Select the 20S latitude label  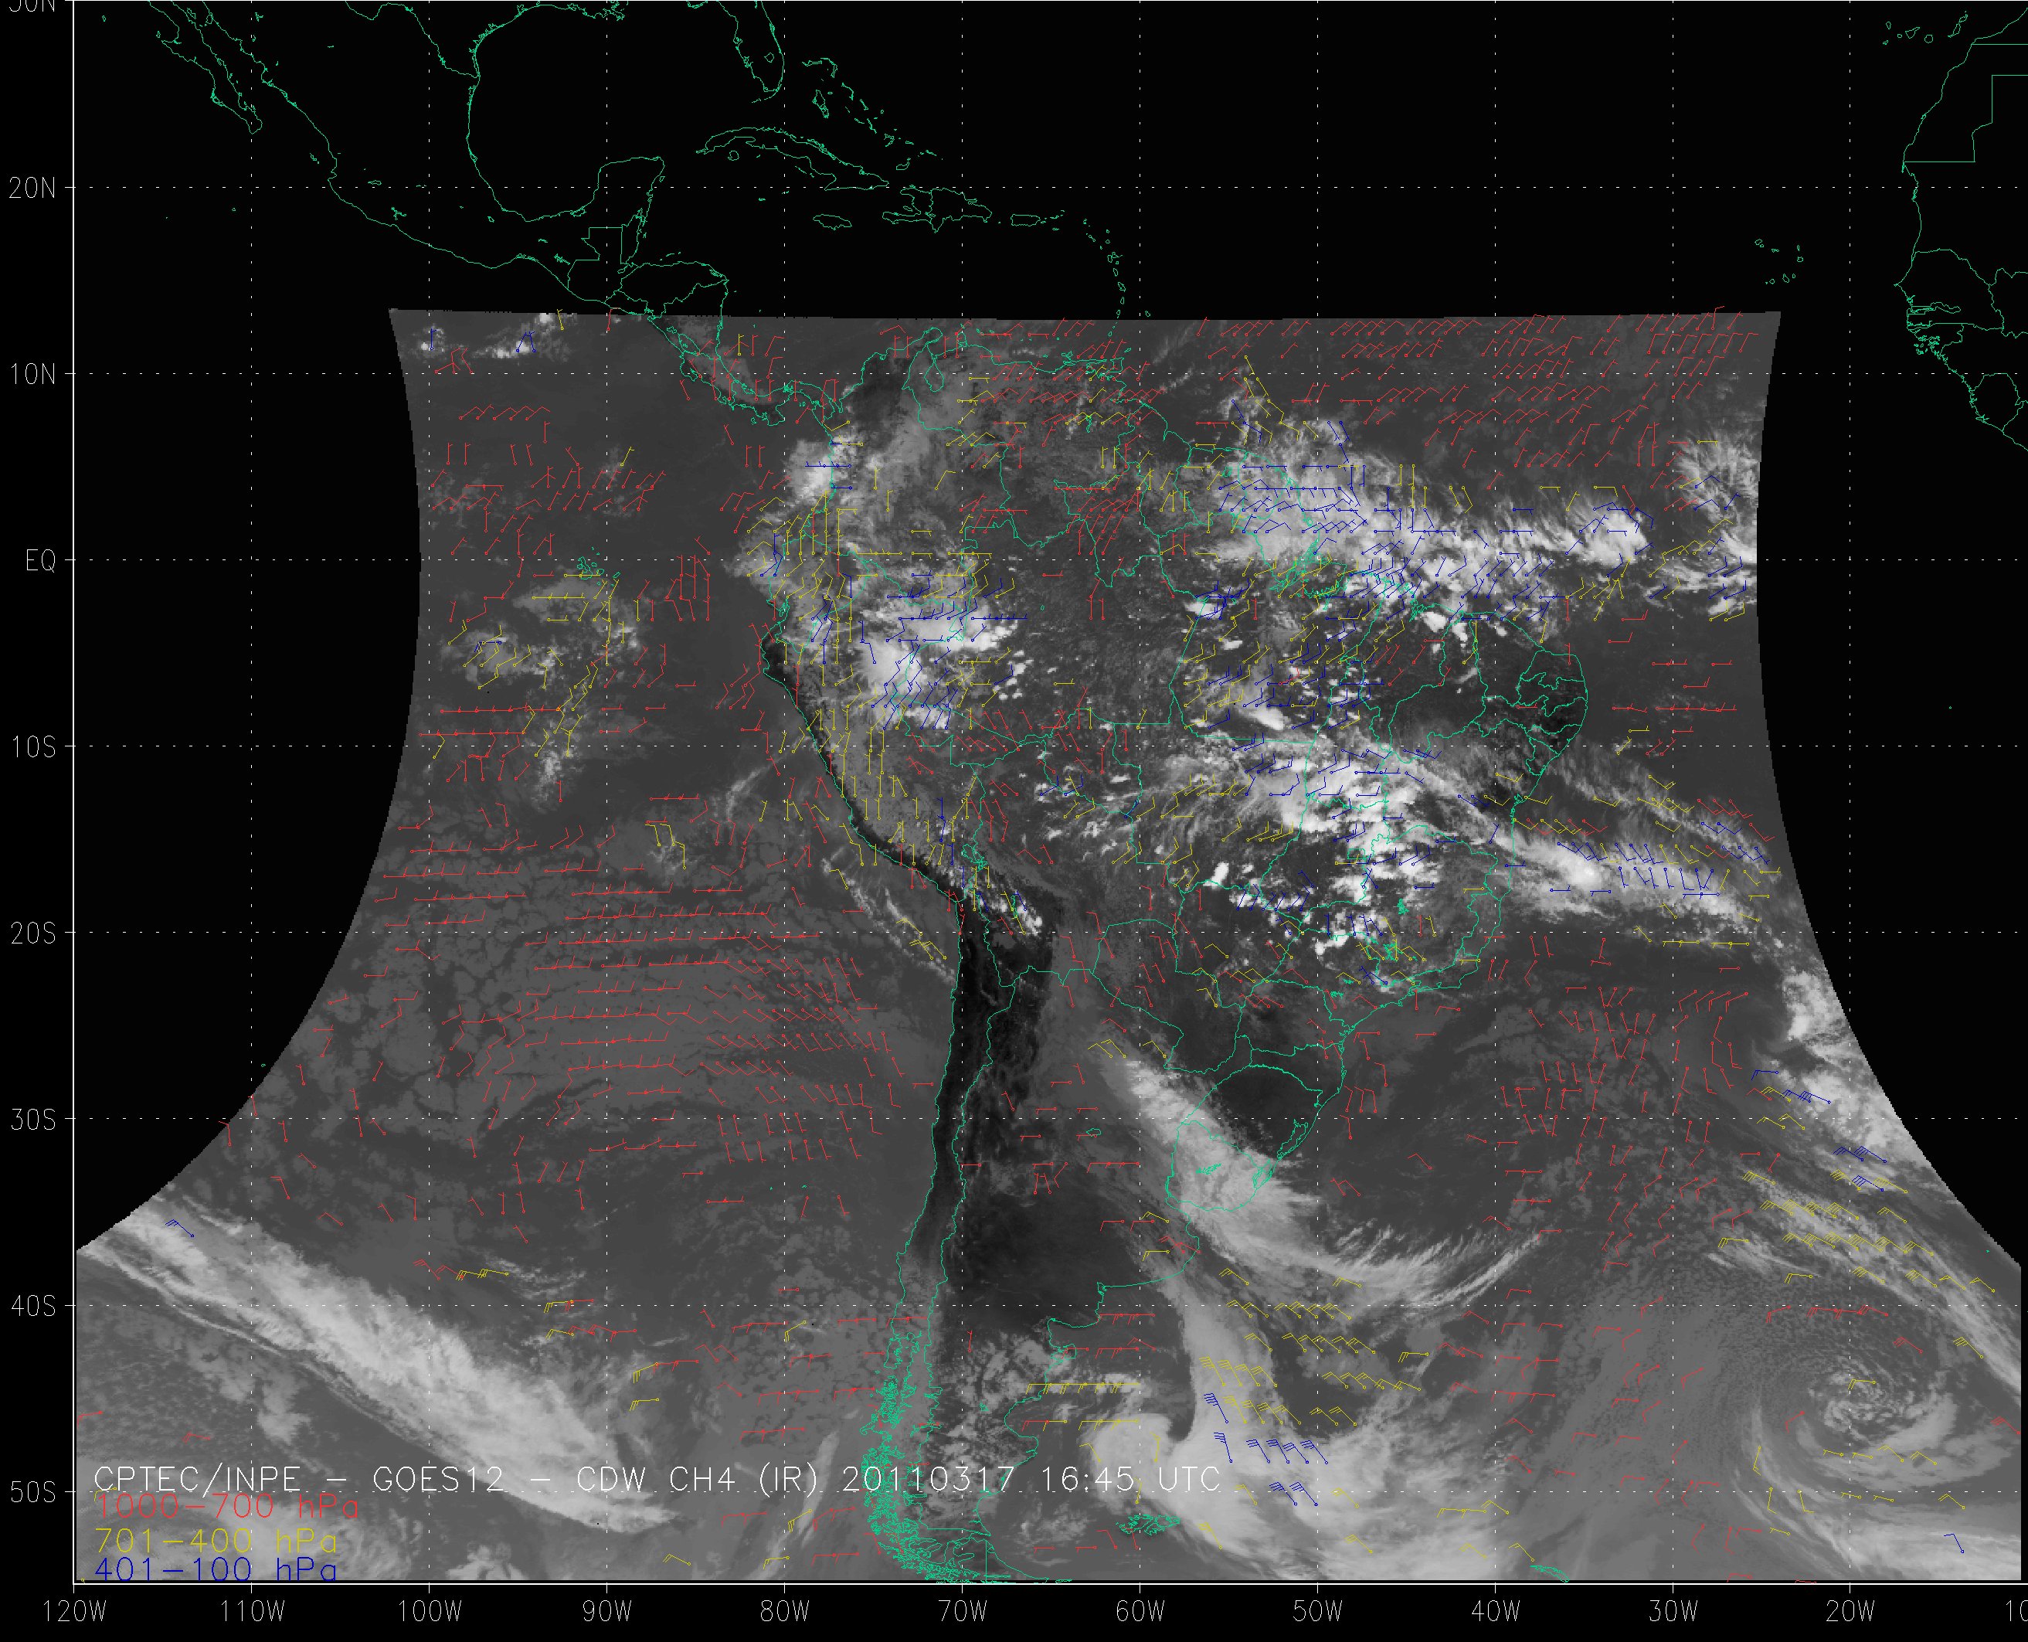coord(32,933)
